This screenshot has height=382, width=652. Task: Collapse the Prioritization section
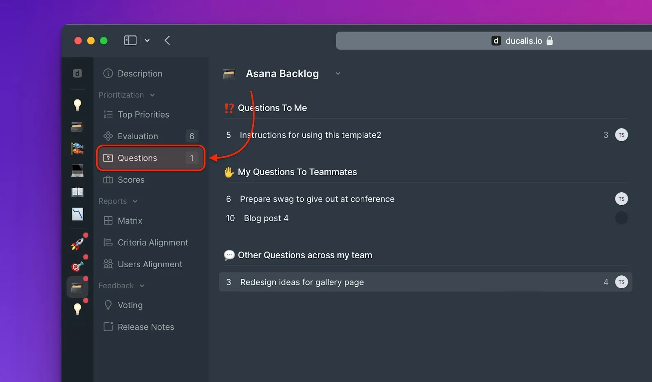point(152,95)
